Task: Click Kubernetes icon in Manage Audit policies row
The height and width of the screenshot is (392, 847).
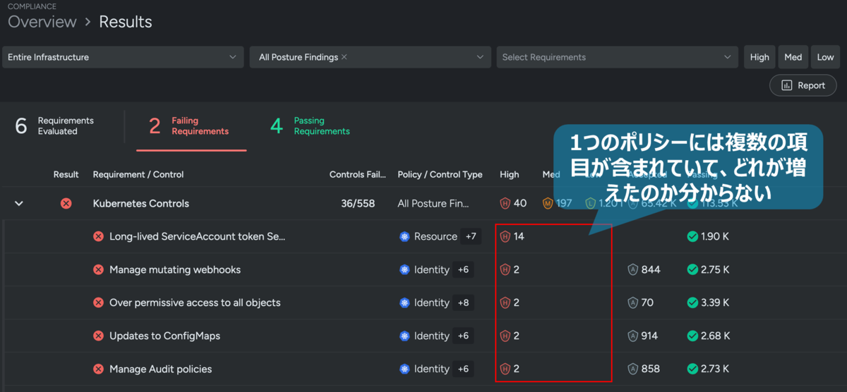Action: pyautogui.click(x=404, y=369)
